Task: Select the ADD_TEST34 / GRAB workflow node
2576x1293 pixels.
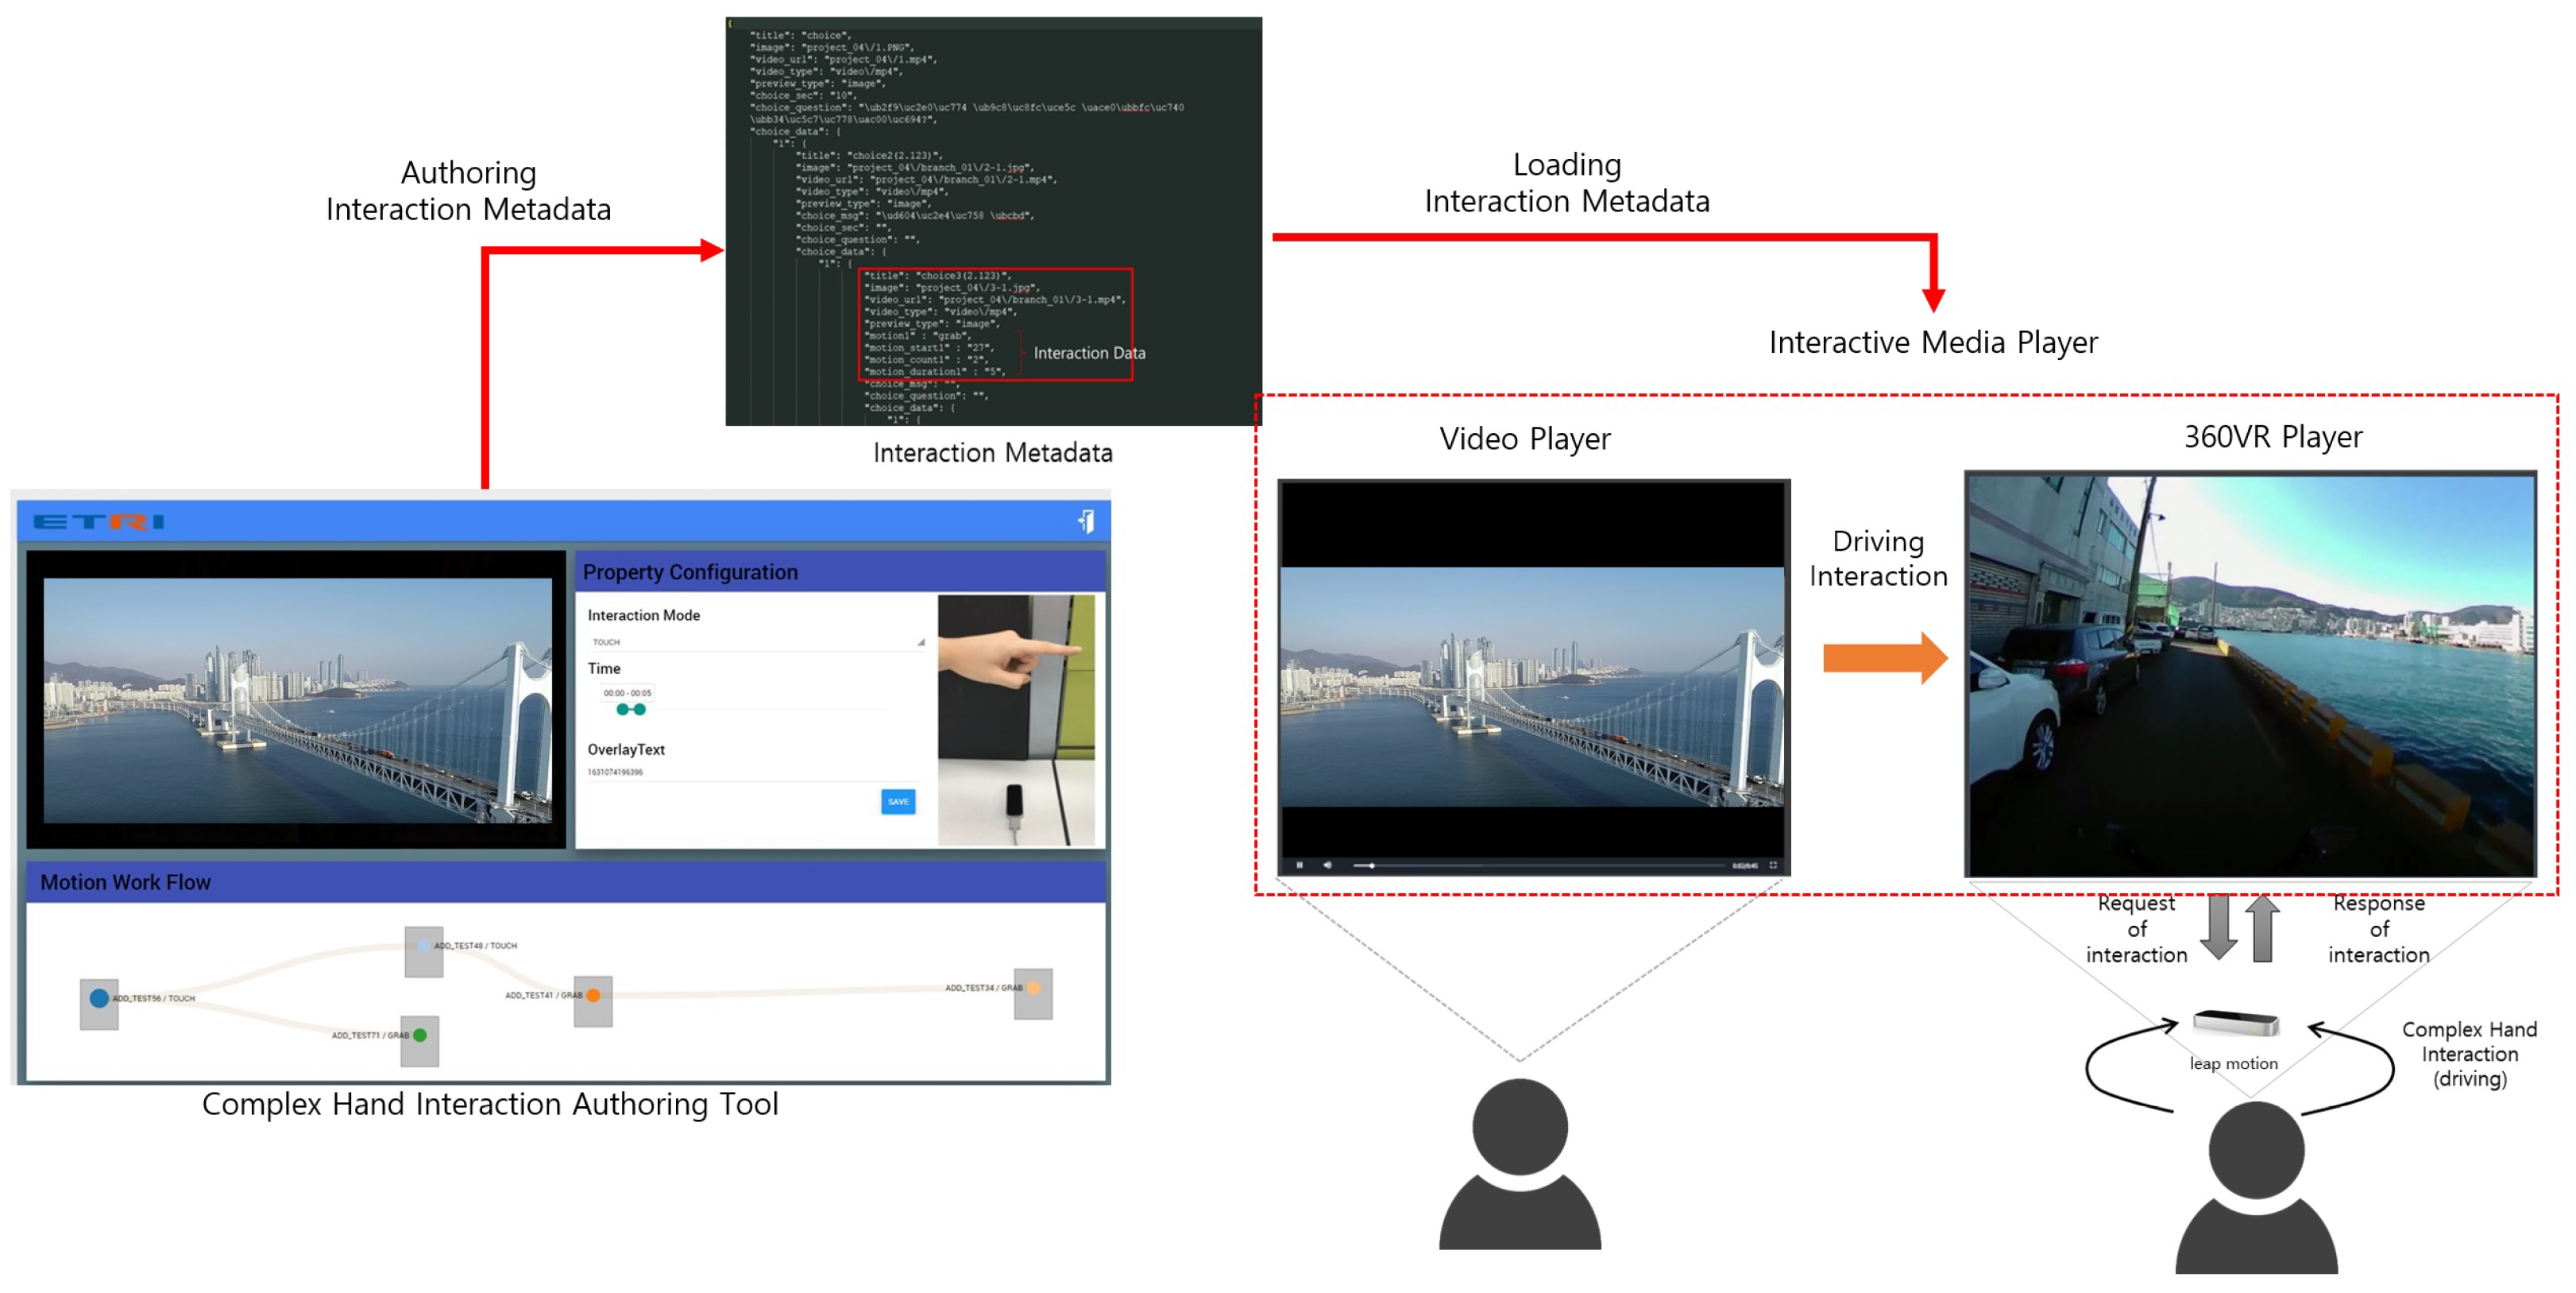Action: (1033, 988)
